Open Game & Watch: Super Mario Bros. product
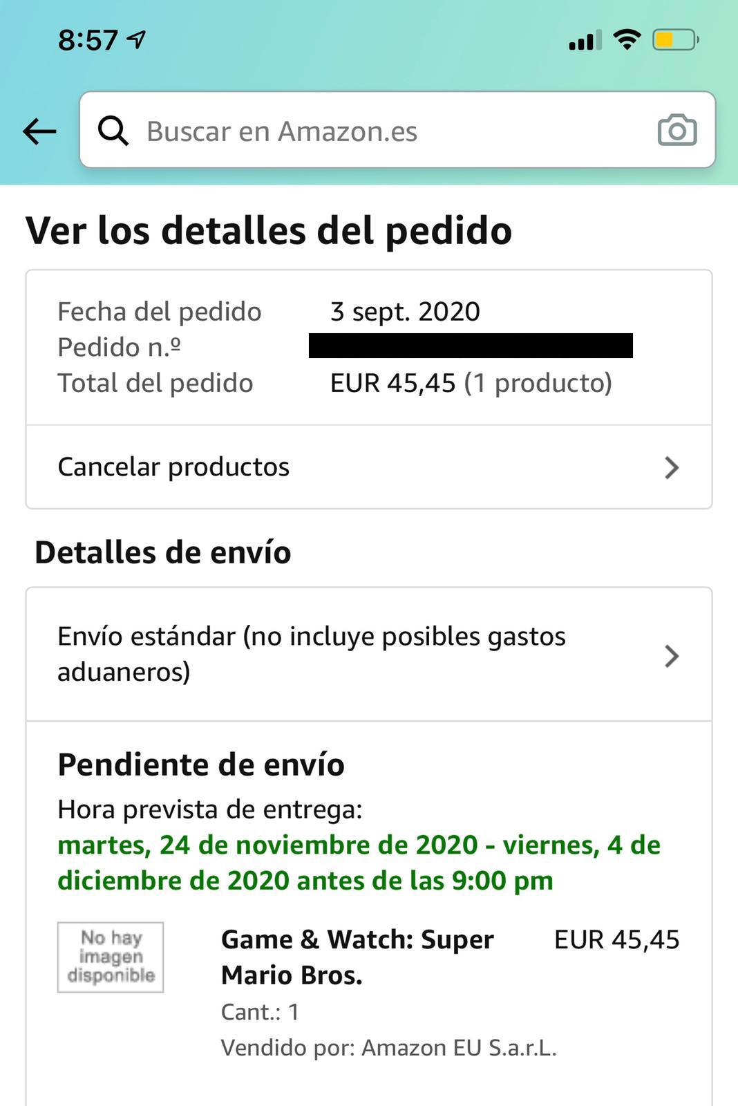 pyautogui.click(x=357, y=957)
